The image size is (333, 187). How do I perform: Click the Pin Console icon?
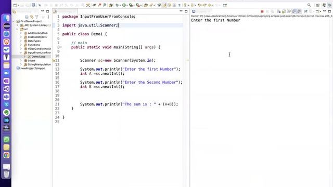[x=305, y=11]
